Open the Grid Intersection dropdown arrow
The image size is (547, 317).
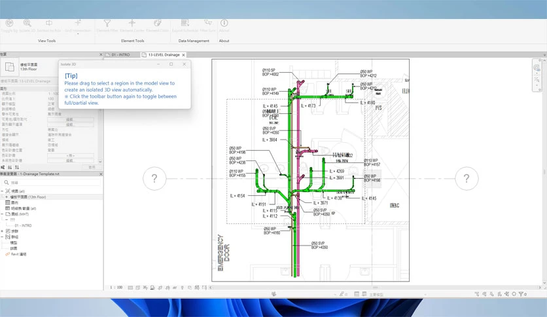[x=78, y=34]
